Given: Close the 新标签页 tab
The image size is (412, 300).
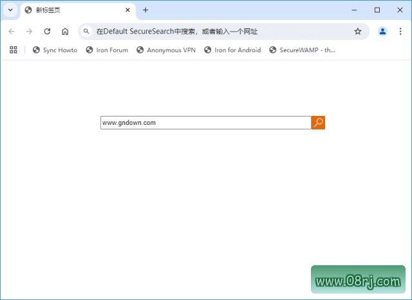Looking at the screenshot, I should [127, 10].
